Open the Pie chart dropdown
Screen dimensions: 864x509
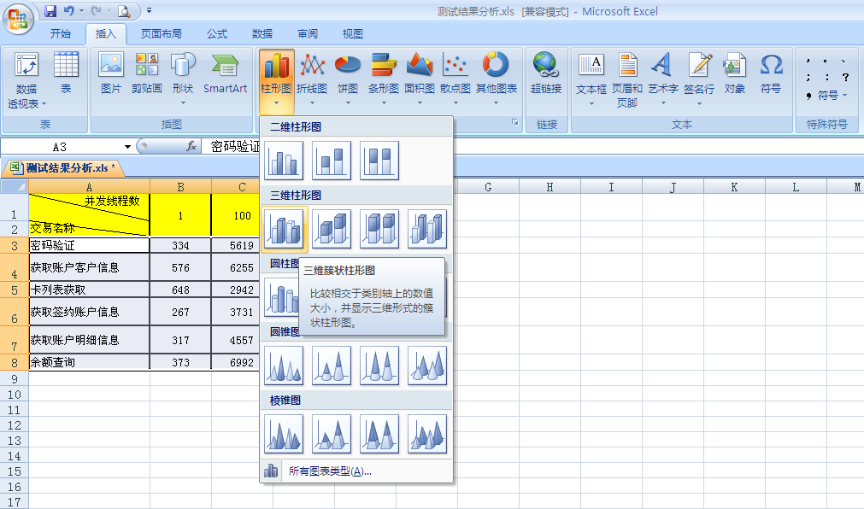tap(347, 102)
